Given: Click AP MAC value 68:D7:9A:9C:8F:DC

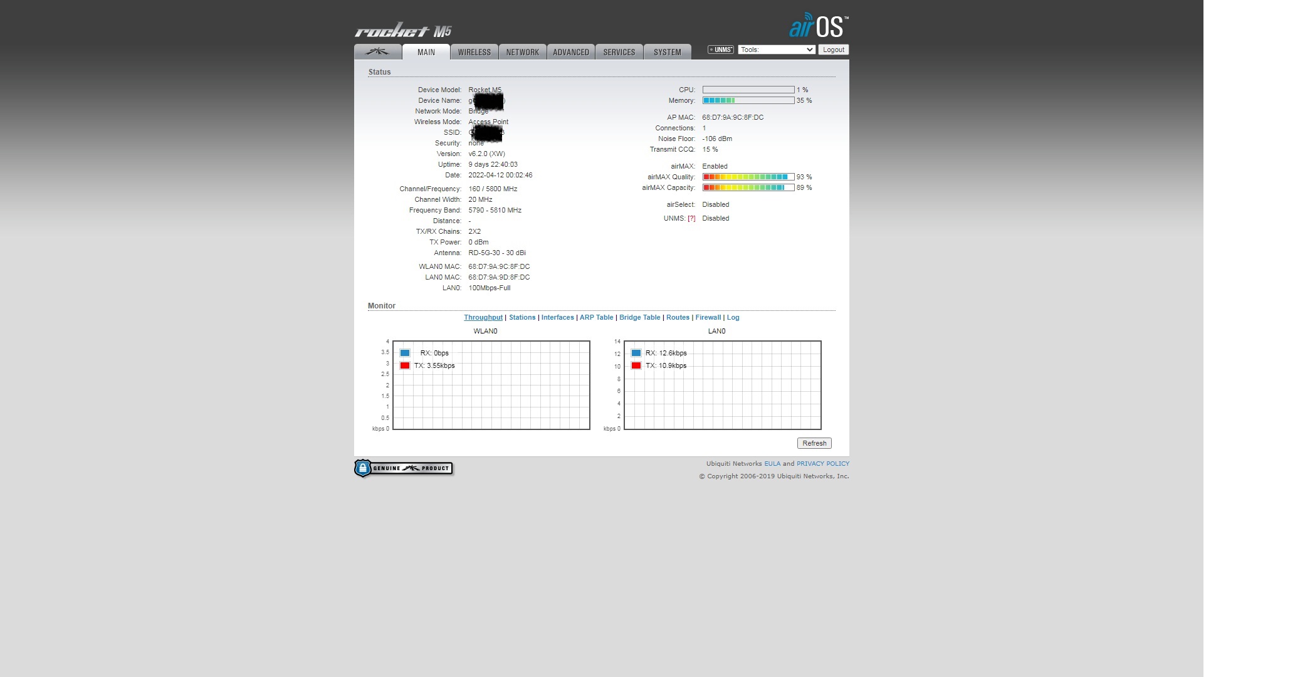Looking at the screenshot, I should pos(733,117).
